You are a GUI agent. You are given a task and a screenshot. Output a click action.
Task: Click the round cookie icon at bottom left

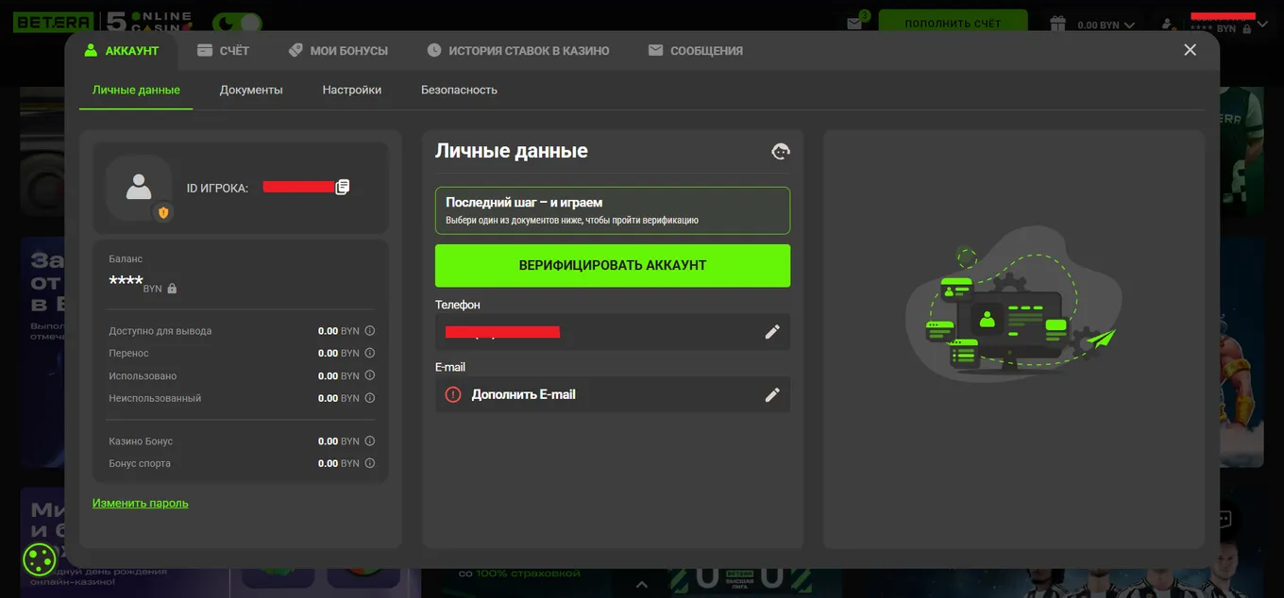pos(40,560)
